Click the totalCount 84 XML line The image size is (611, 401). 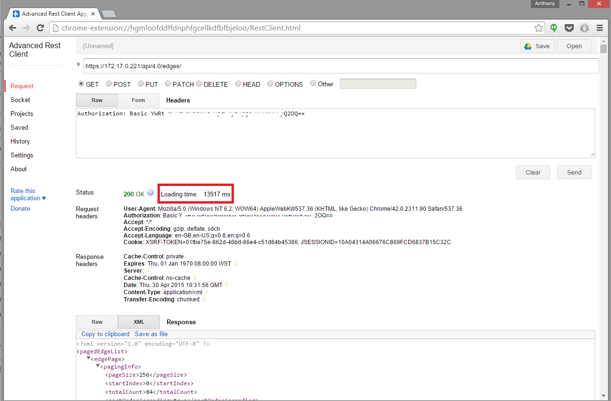[x=151, y=392]
